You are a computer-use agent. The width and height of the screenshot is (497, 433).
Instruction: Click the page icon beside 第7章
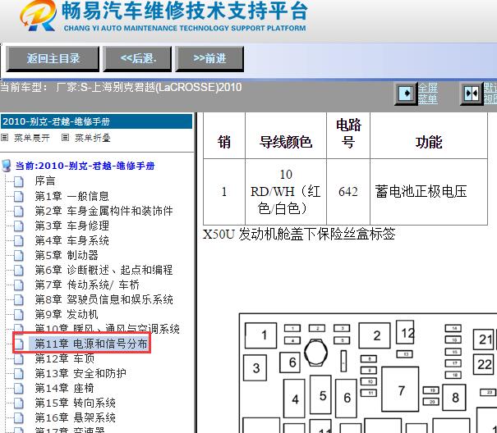[19, 285]
